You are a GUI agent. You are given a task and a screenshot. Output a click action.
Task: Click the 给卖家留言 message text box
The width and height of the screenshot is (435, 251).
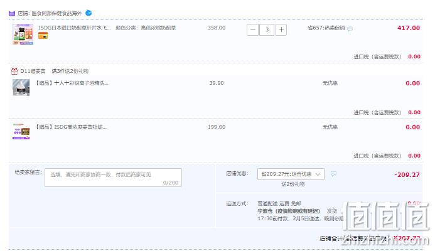pyautogui.click(x=113, y=178)
